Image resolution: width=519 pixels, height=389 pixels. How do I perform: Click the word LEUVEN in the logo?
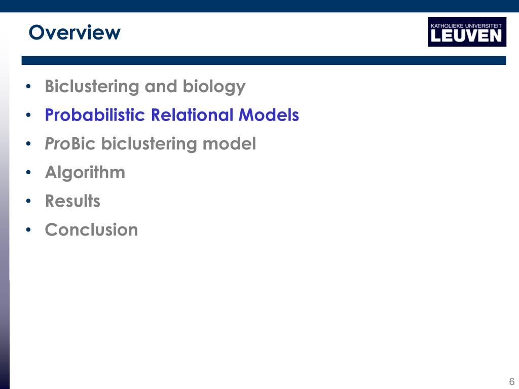coord(466,36)
